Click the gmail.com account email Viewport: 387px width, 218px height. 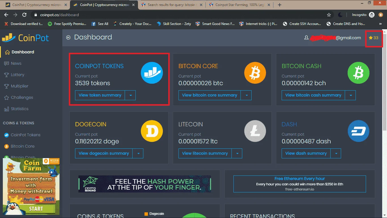[335, 38]
